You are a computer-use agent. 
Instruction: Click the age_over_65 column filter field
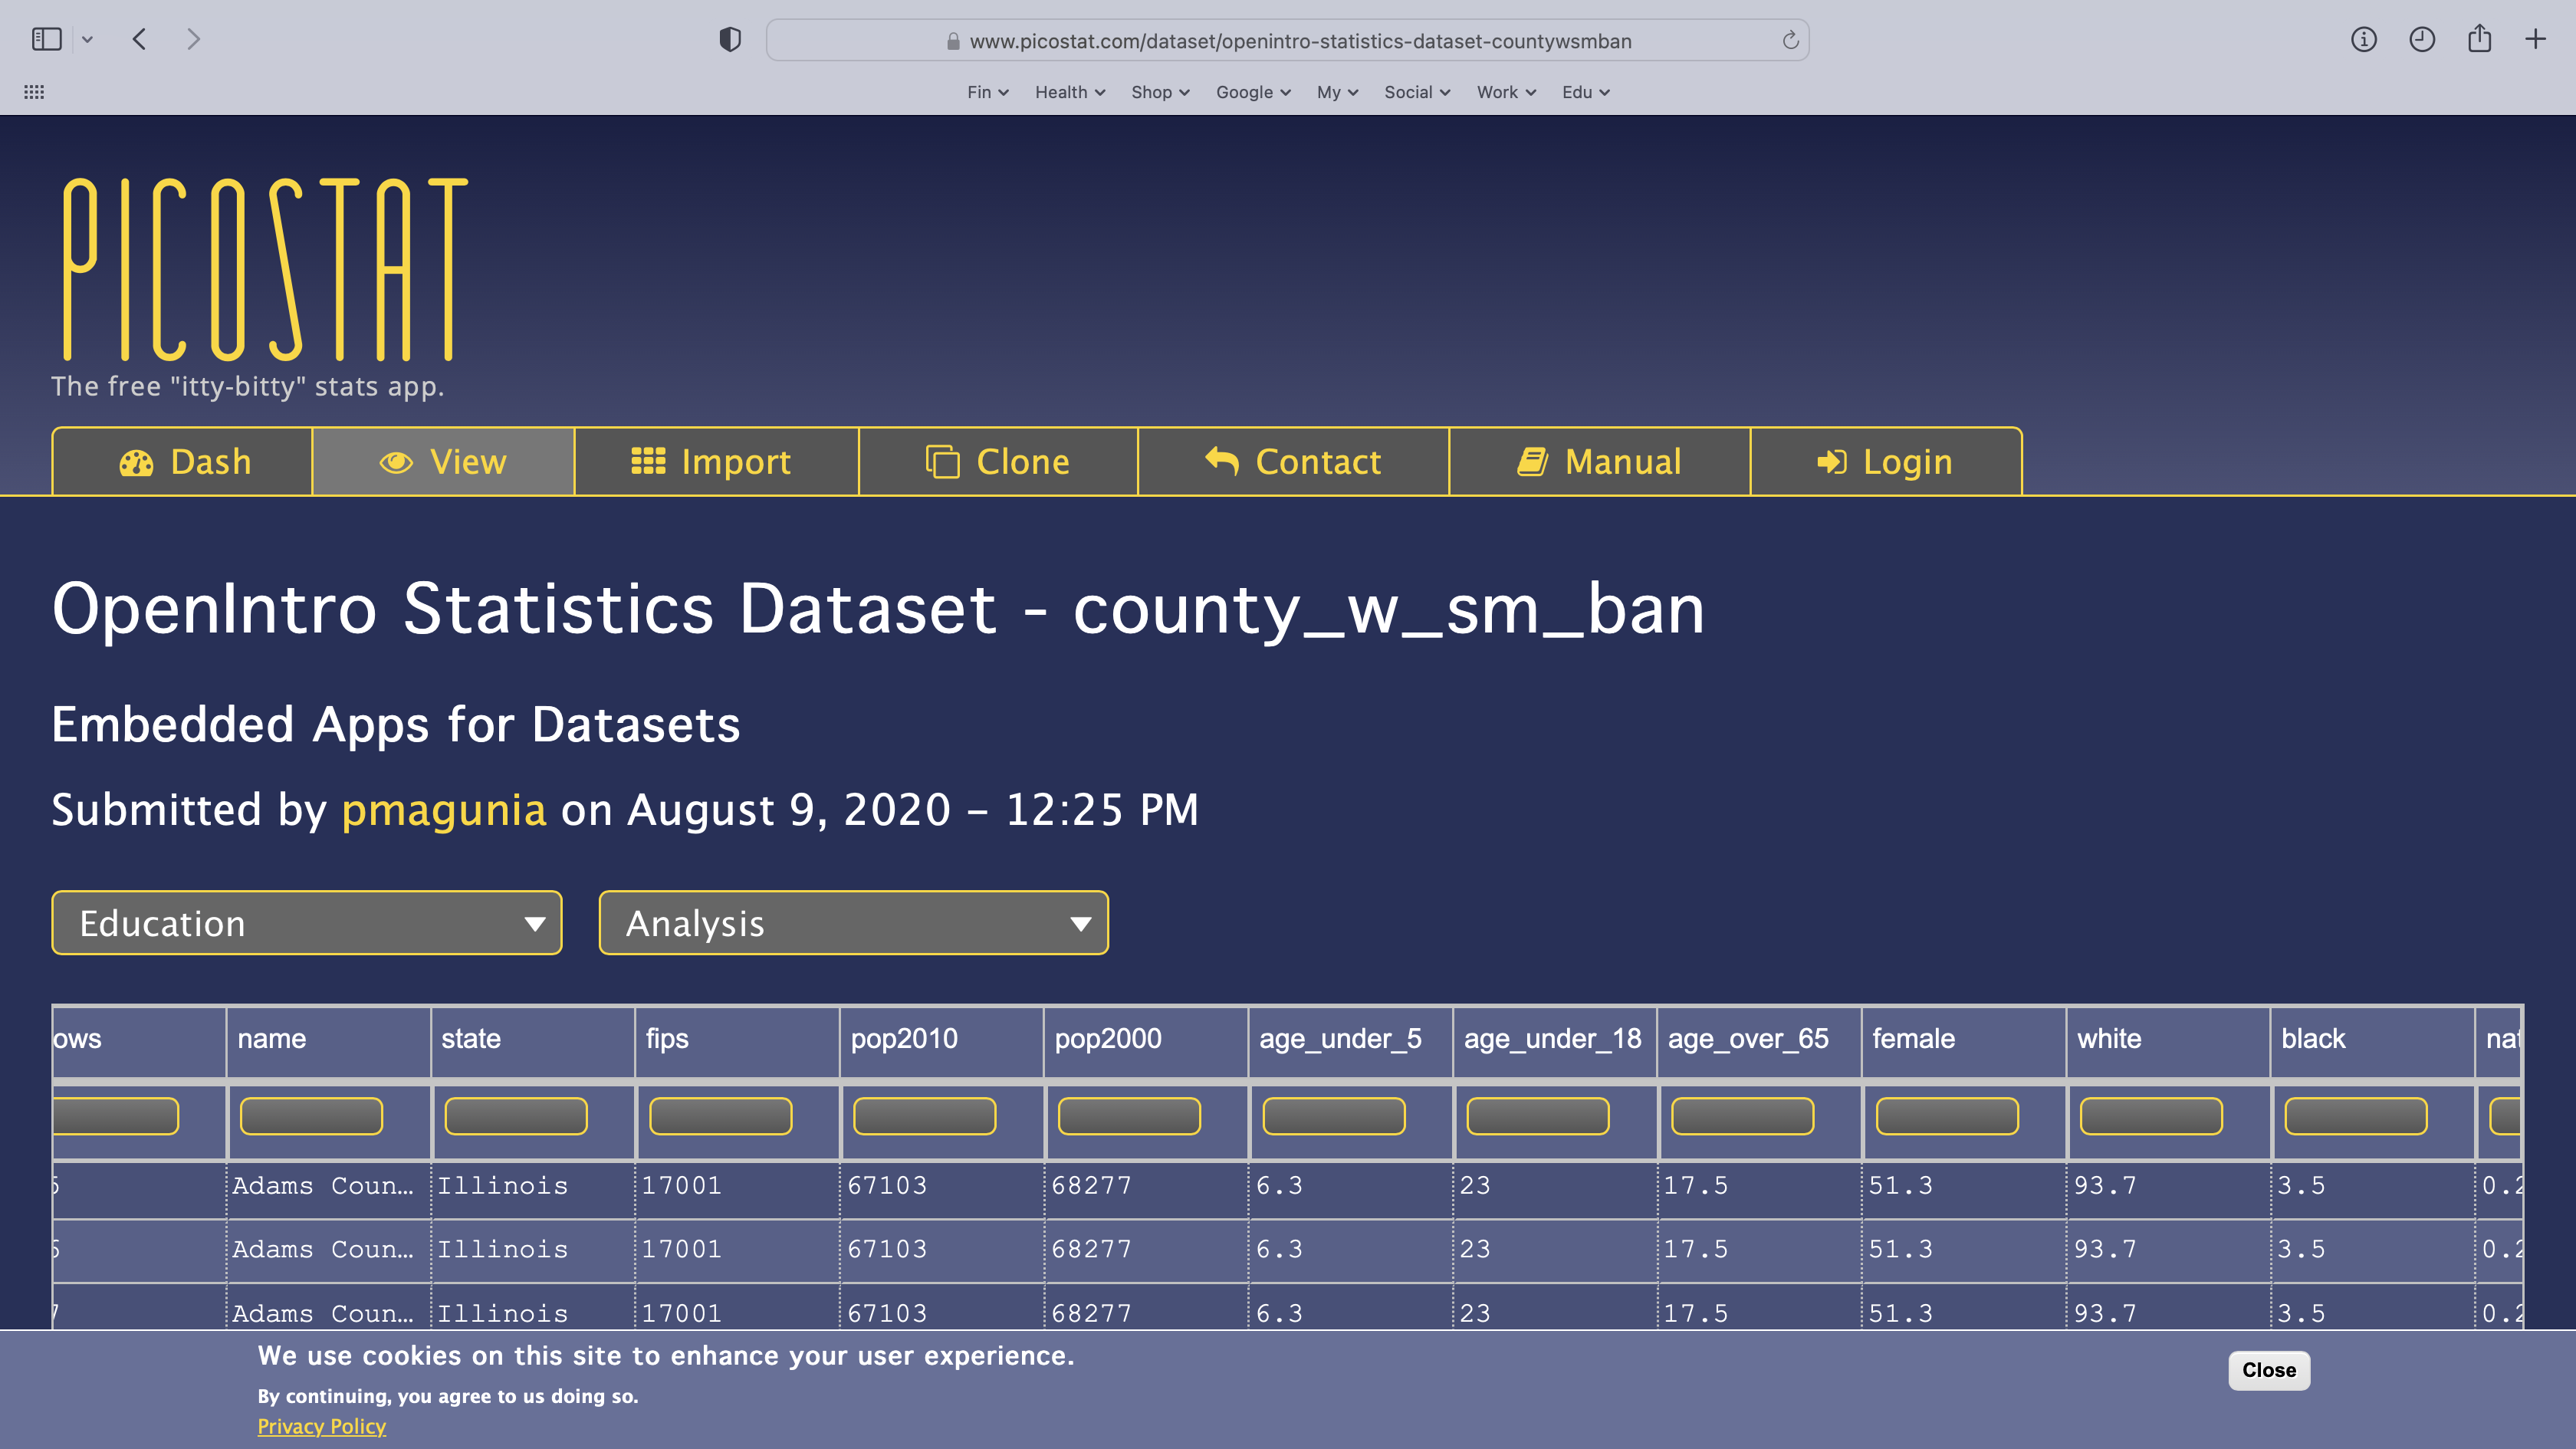(x=1742, y=1116)
